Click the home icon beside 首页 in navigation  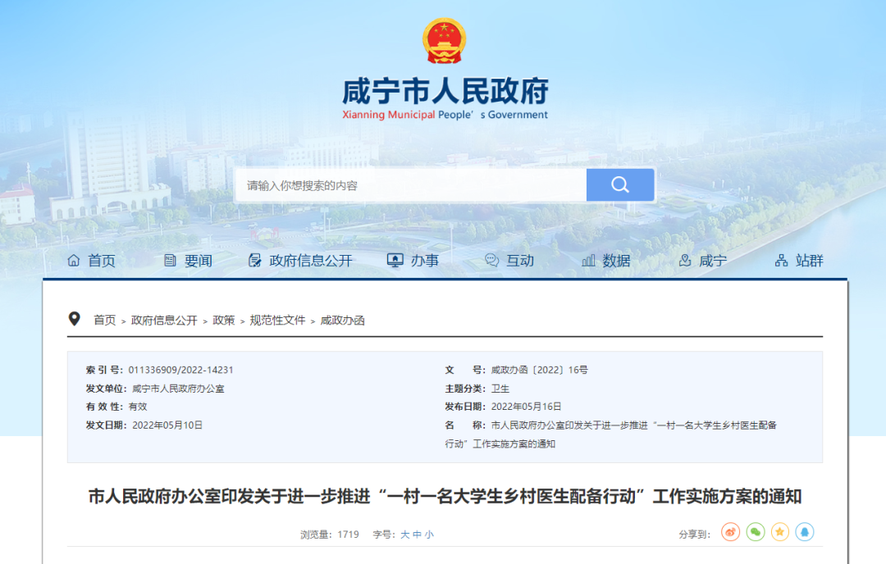(x=74, y=261)
